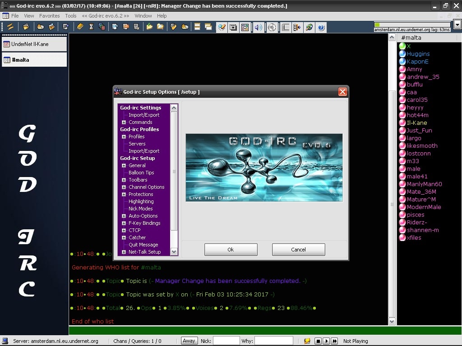Switch to the #malta channel button
The image size is (462, 346).
pyautogui.click(x=34, y=60)
